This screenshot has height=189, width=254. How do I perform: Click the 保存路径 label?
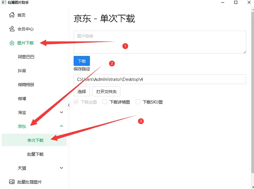click(x=82, y=69)
